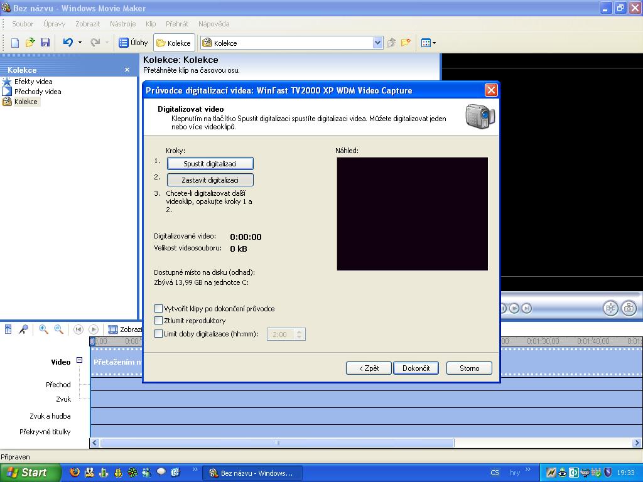The height and width of the screenshot is (482, 643).
Task: Zoom in the timeline
Action: click(43, 329)
